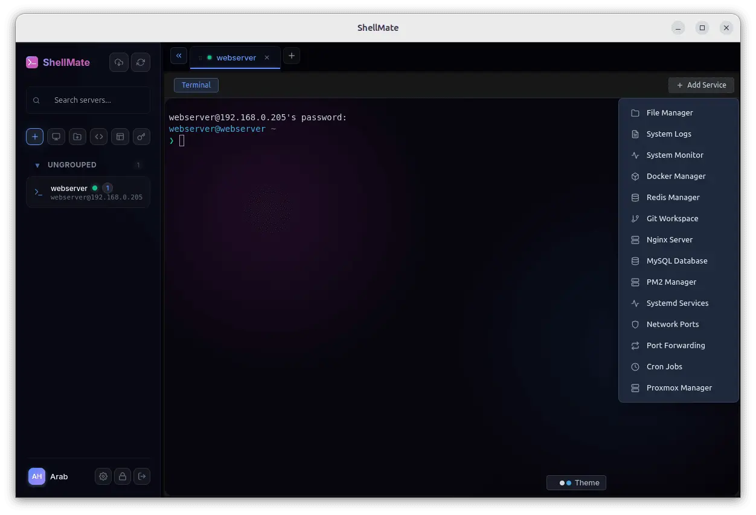
Task: Click the lock icon at sidebar bottom
Action: click(x=123, y=476)
